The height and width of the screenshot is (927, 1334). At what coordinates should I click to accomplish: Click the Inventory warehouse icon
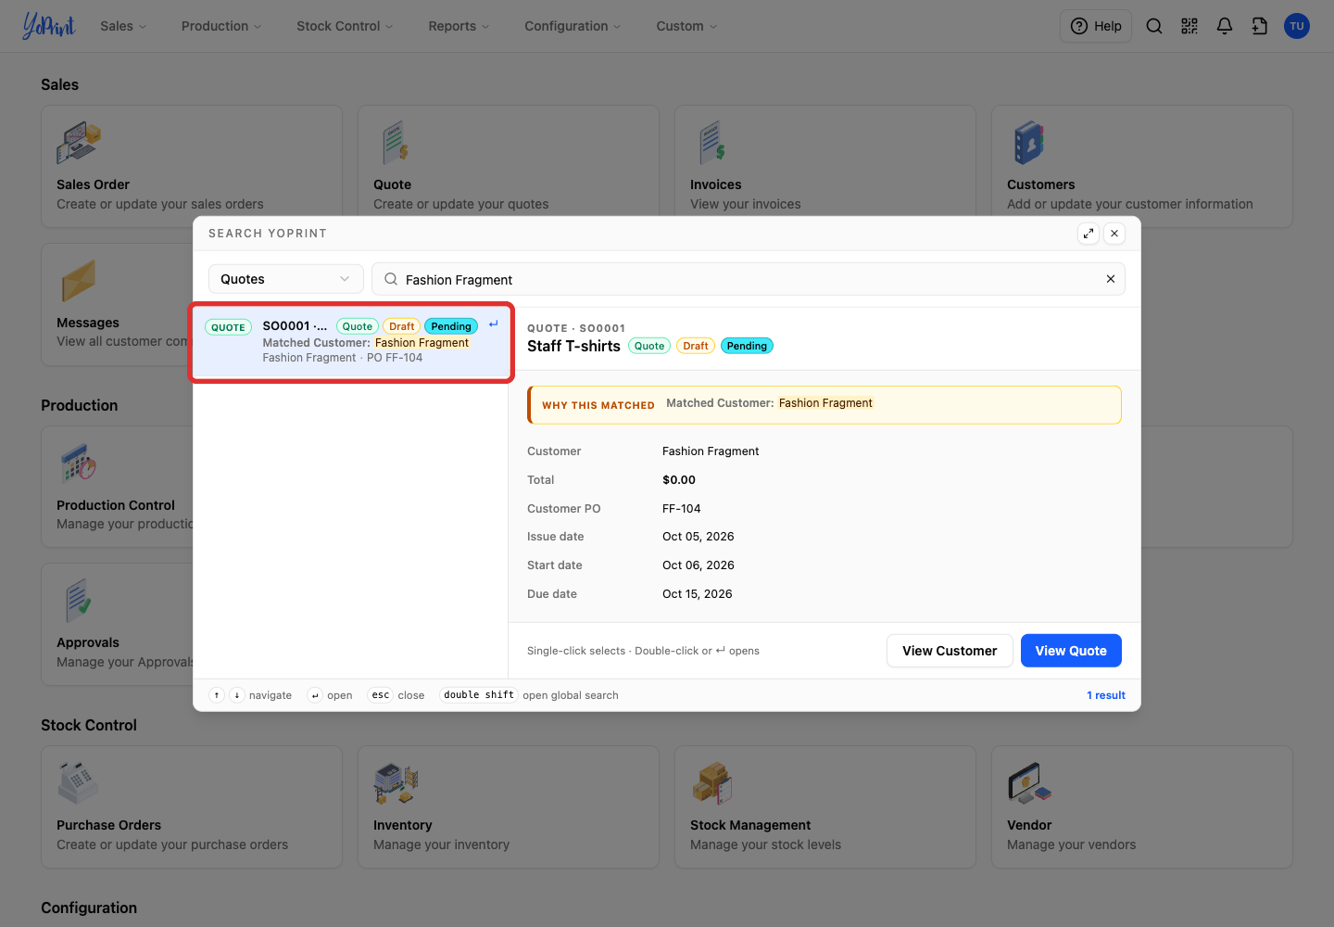pyautogui.click(x=396, y=783)
